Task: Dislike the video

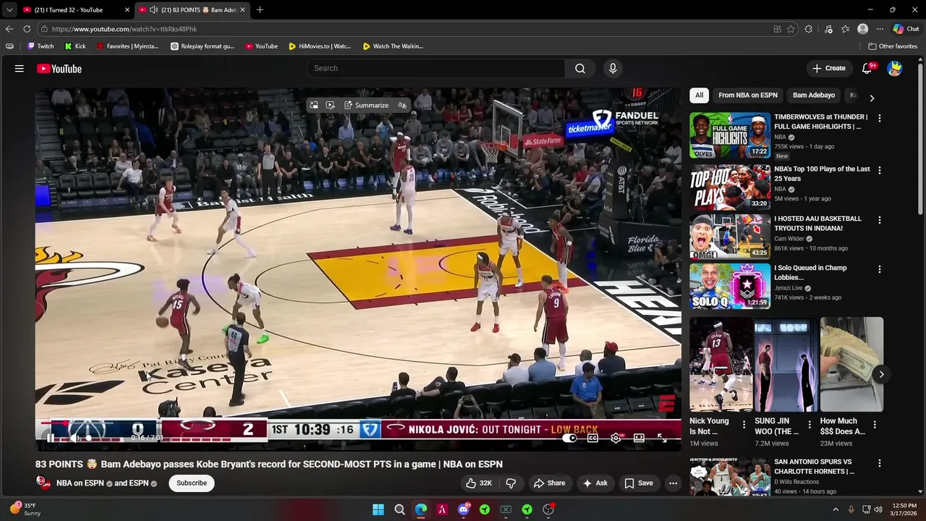Action: 511,483
